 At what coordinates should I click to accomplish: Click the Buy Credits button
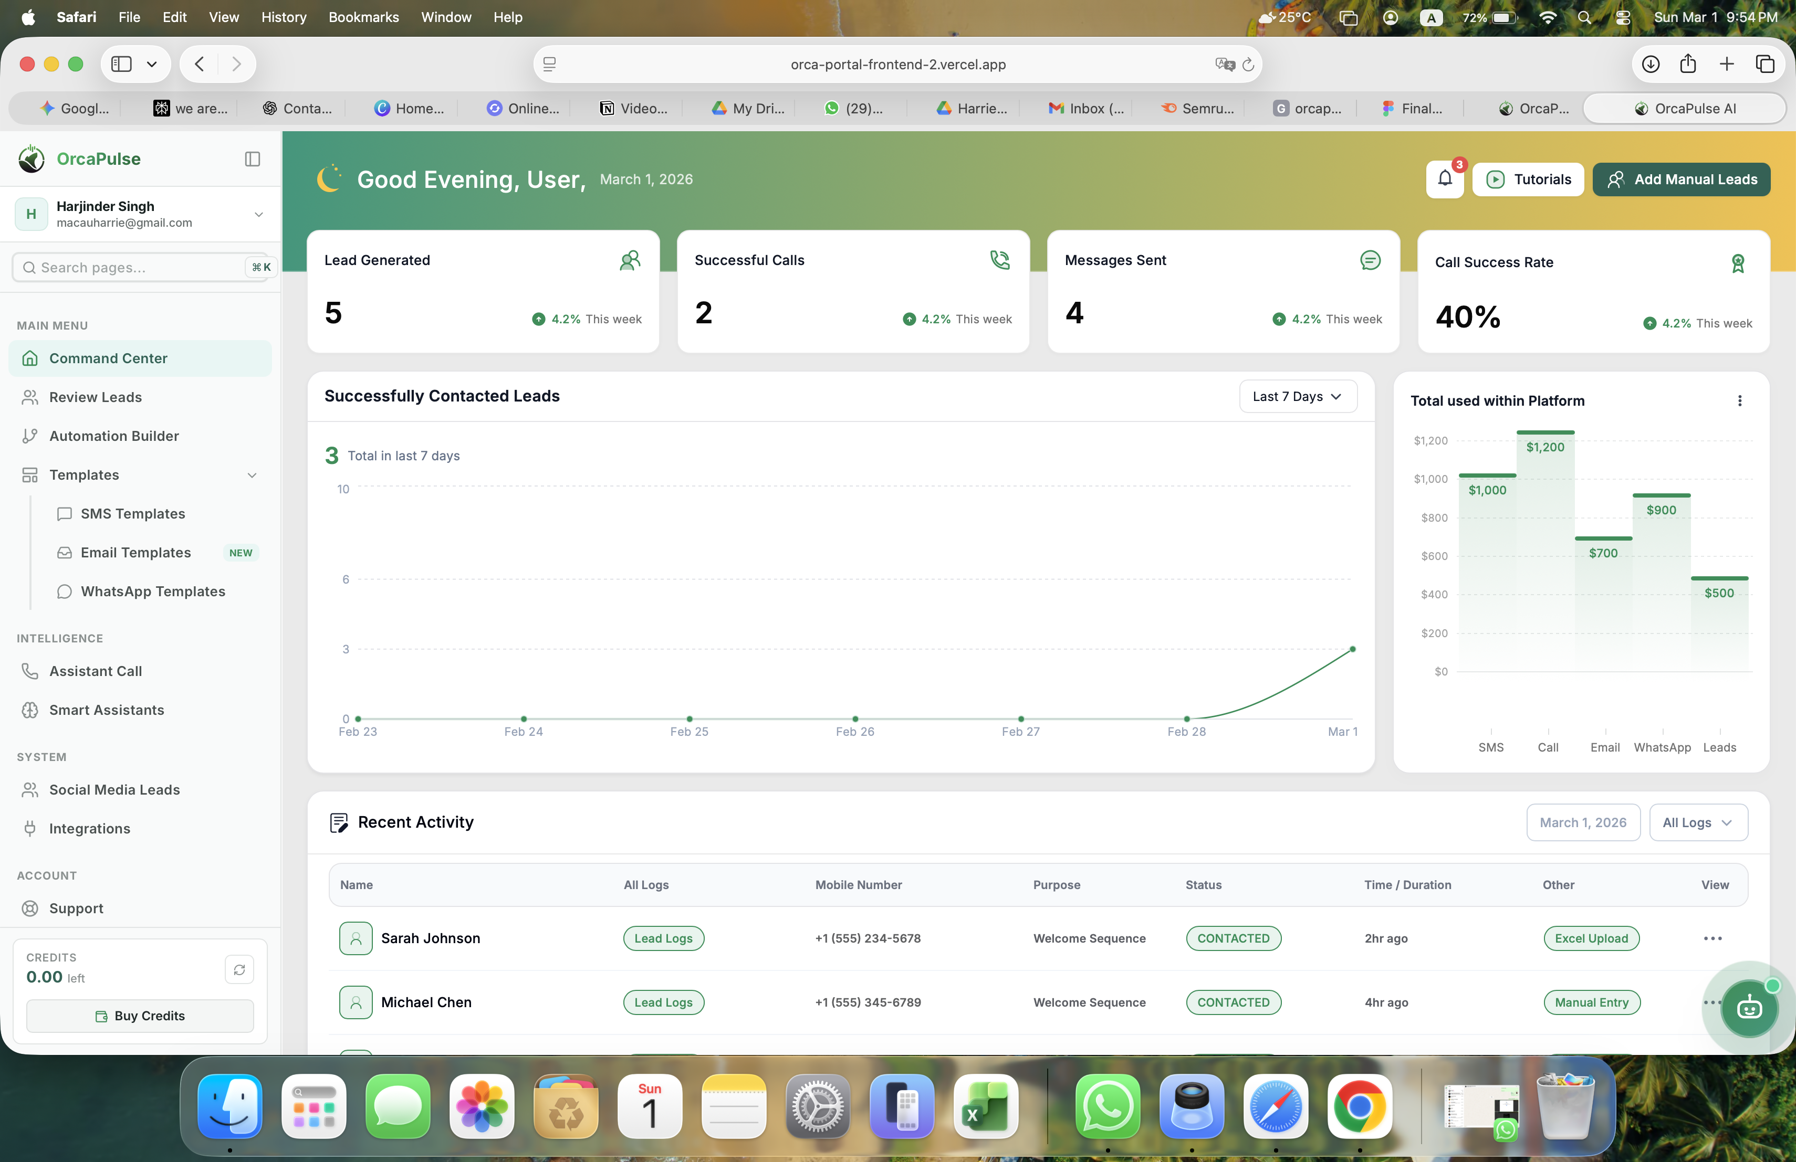[x=140, y=1016]
